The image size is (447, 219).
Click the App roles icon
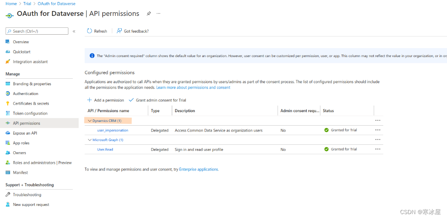coord(8,143)
